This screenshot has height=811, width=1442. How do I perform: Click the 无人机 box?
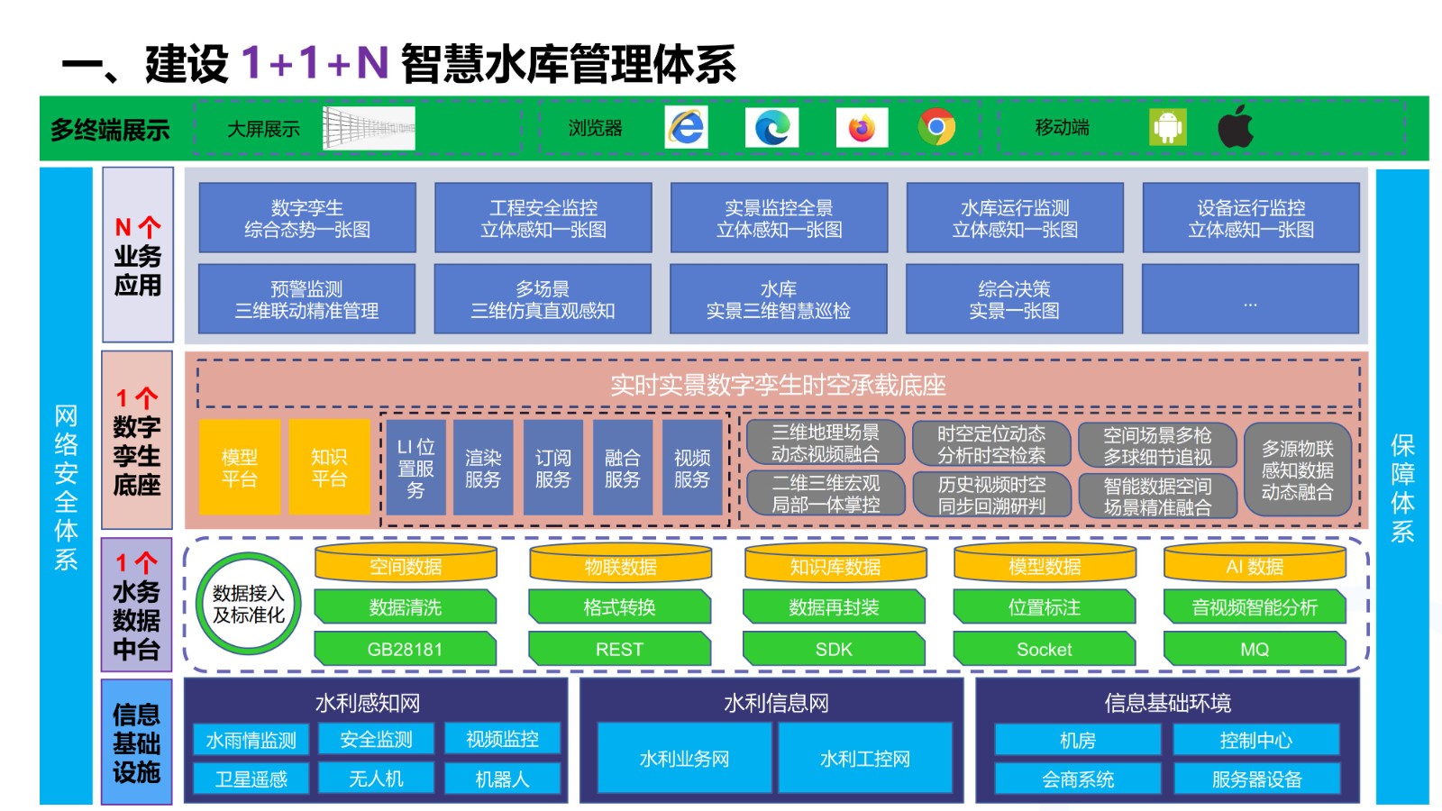pyautogui.click(x=376, y=779)
